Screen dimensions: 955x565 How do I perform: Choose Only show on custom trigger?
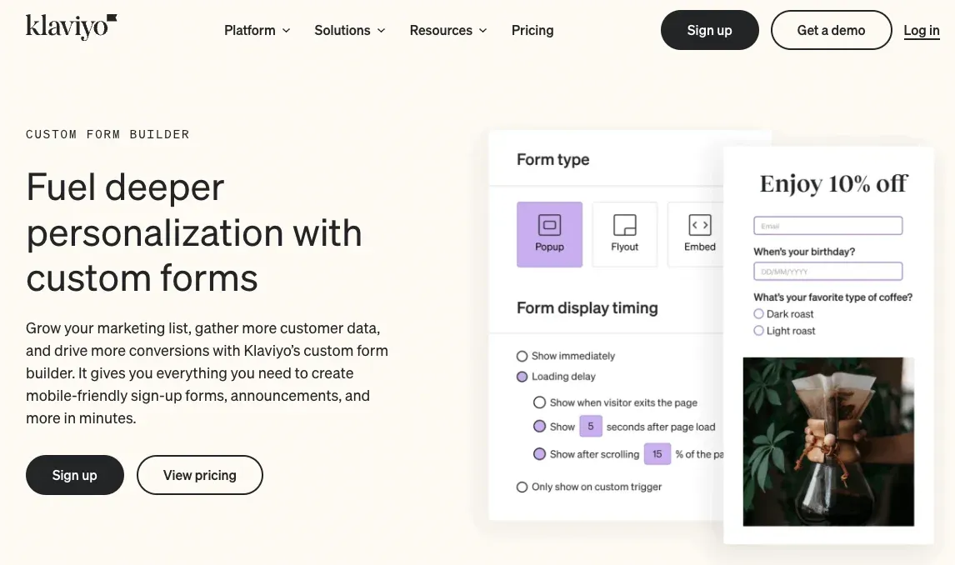pos(522,487)
